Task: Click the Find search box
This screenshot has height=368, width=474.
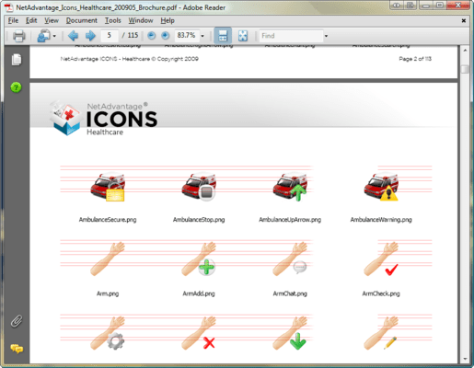Action: click(x=291, y=36)
